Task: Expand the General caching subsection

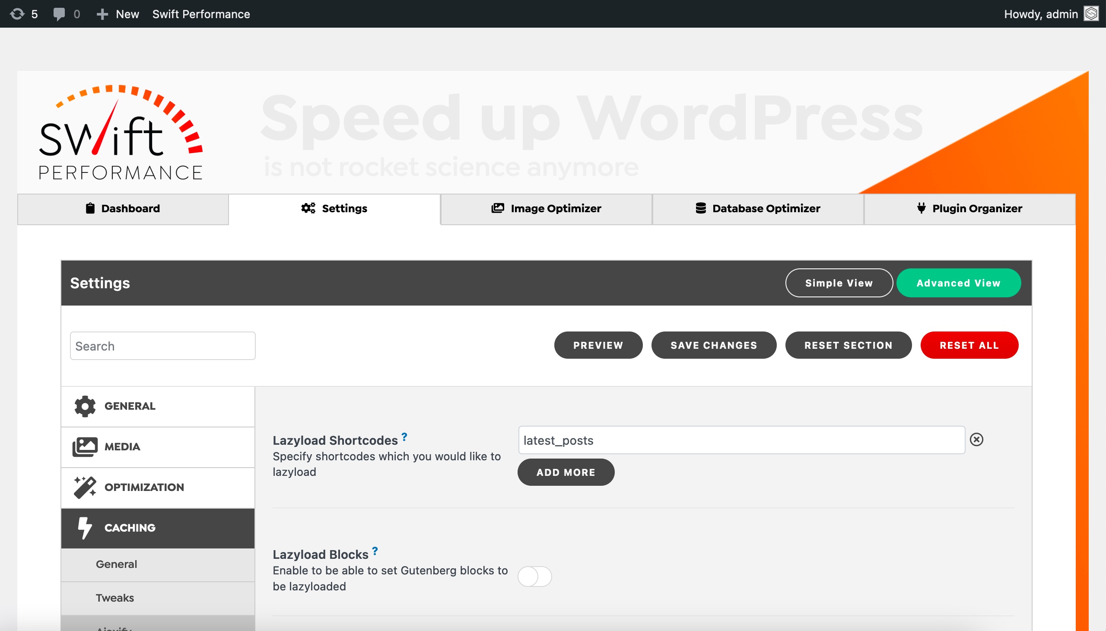Action: click(116, 564)
